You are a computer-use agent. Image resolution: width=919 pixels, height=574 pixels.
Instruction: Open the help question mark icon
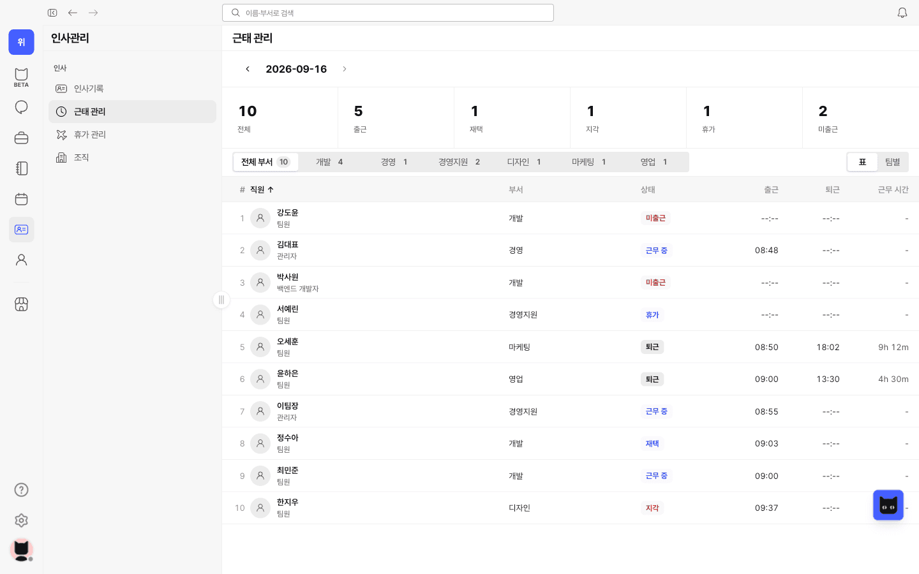pos(21,490)
